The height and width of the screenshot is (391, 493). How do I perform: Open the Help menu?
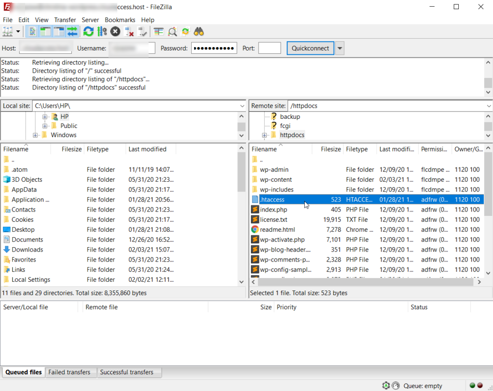pyautogui.click(x=147, y=20)
